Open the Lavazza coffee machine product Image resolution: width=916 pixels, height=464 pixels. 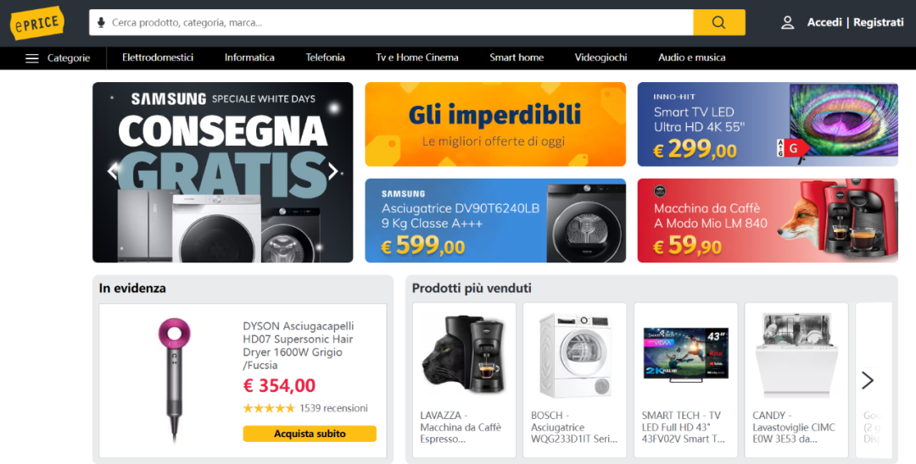[x=465, y=380]
